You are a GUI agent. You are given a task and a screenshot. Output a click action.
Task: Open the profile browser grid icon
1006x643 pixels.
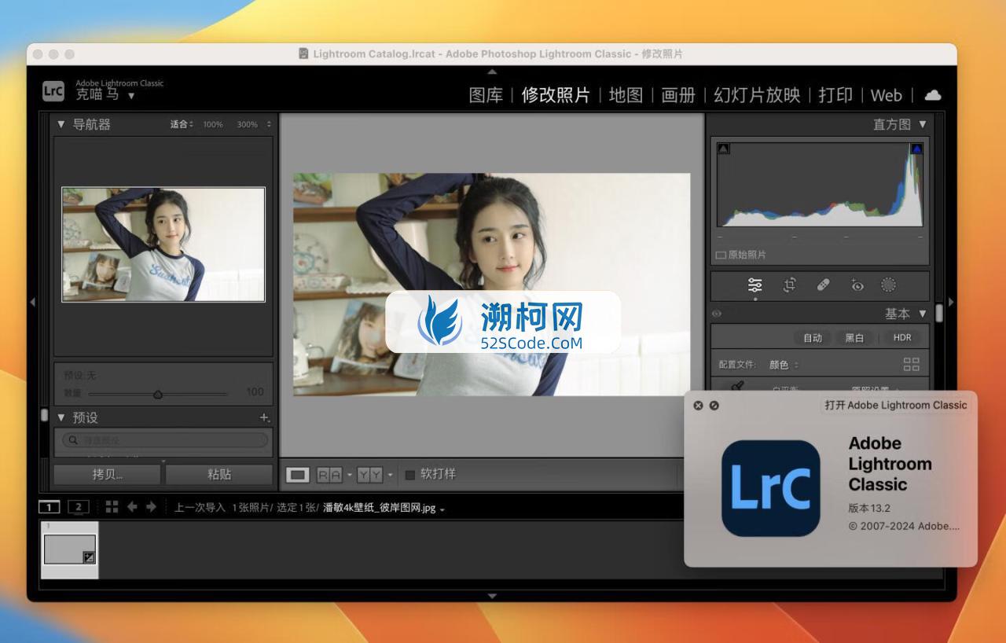(x=912, y=364)
